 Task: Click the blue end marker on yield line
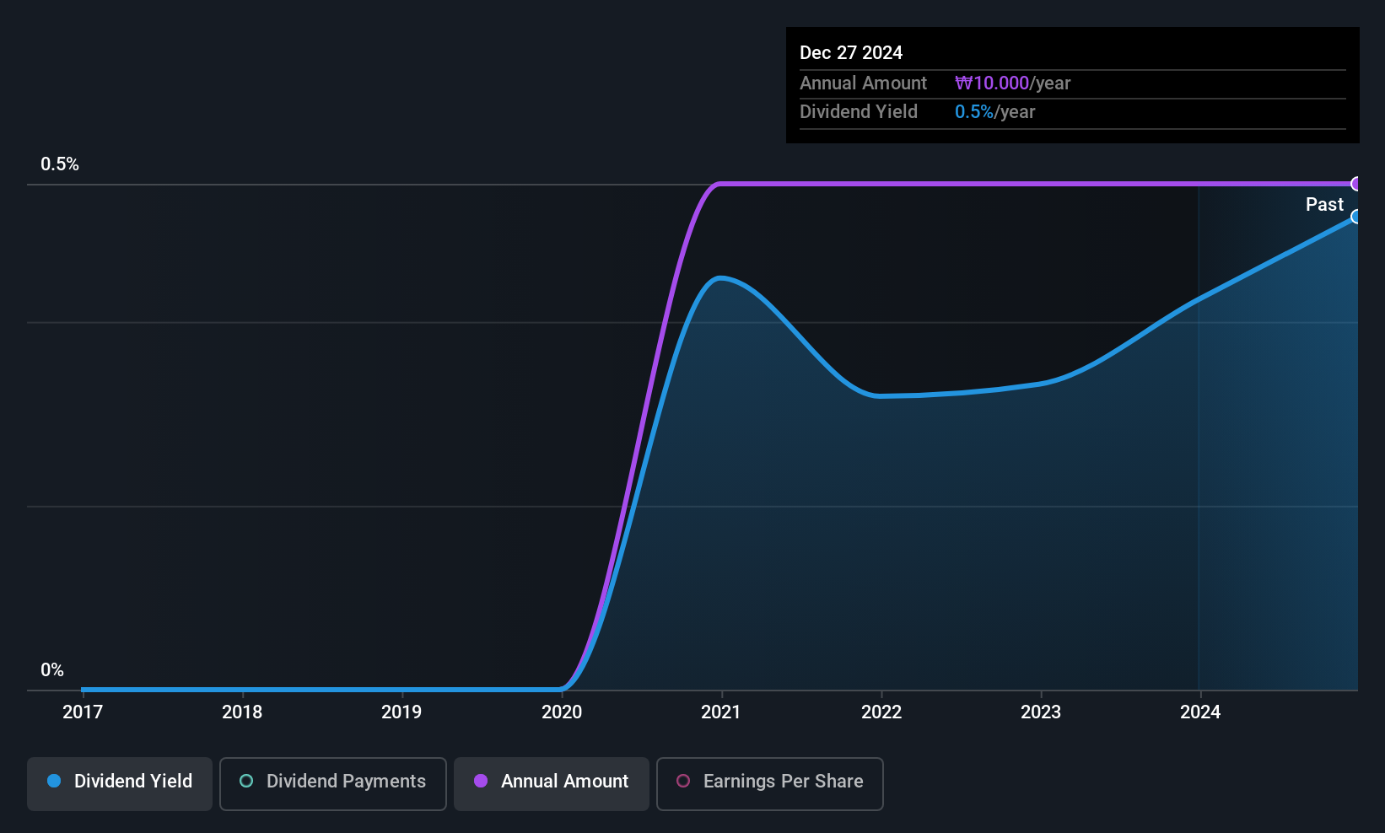tap(1356, 217)
